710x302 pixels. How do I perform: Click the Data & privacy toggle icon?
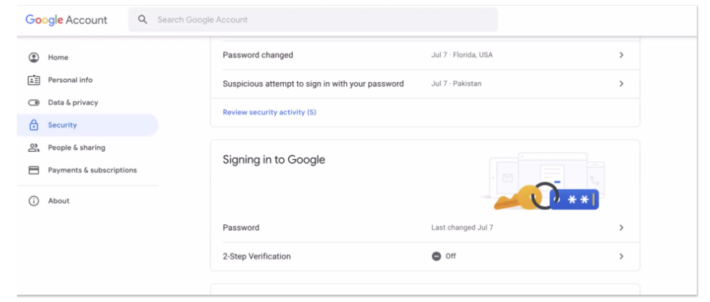[x=33, y=103]
